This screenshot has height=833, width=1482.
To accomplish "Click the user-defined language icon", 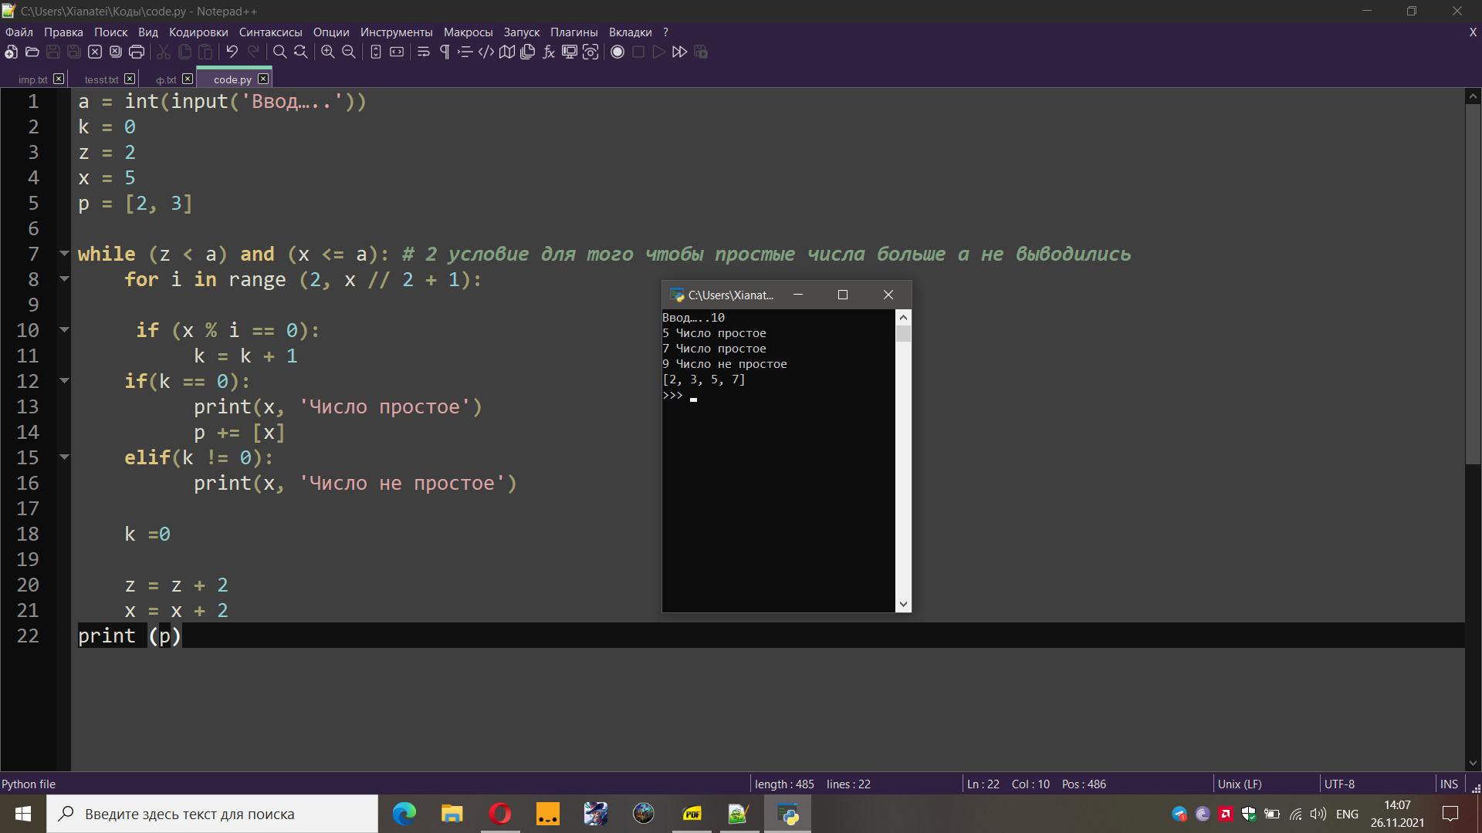I will 486,52.
